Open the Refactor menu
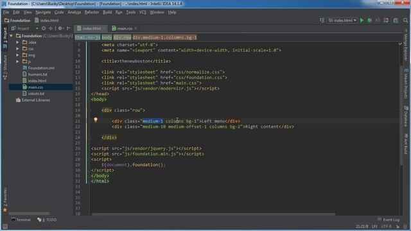Image resolution: width=411 pixels, height=231 pixels. [92, 12]
